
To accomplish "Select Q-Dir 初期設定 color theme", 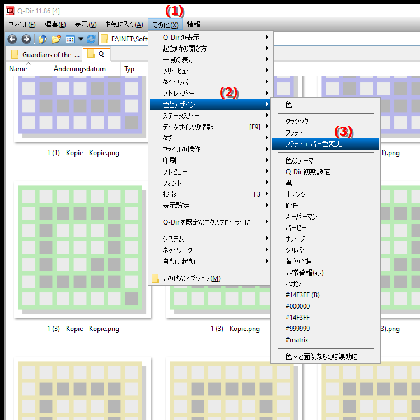I will click(x=325, y=172).
